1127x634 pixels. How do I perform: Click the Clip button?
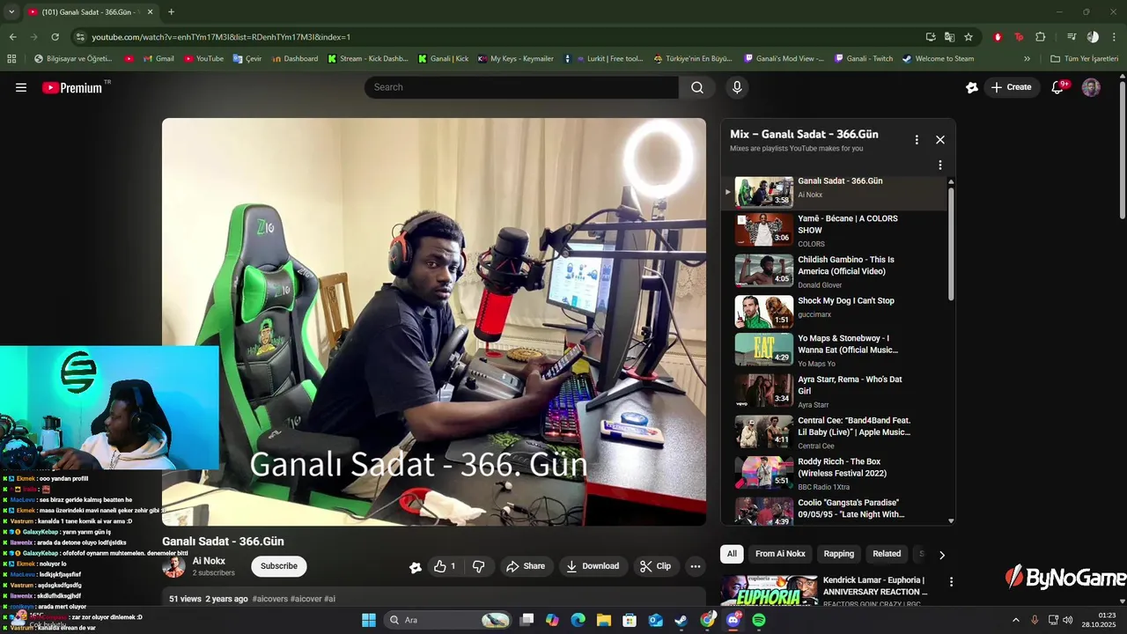pyautogui.click(x=655, y=566)
